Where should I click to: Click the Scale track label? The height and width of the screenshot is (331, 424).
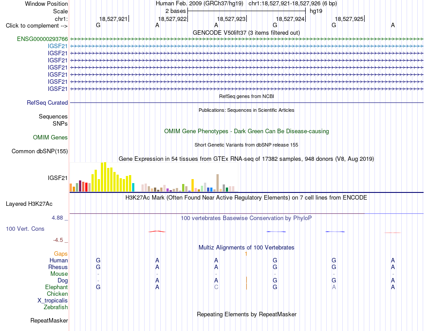[x=60, y=11]
